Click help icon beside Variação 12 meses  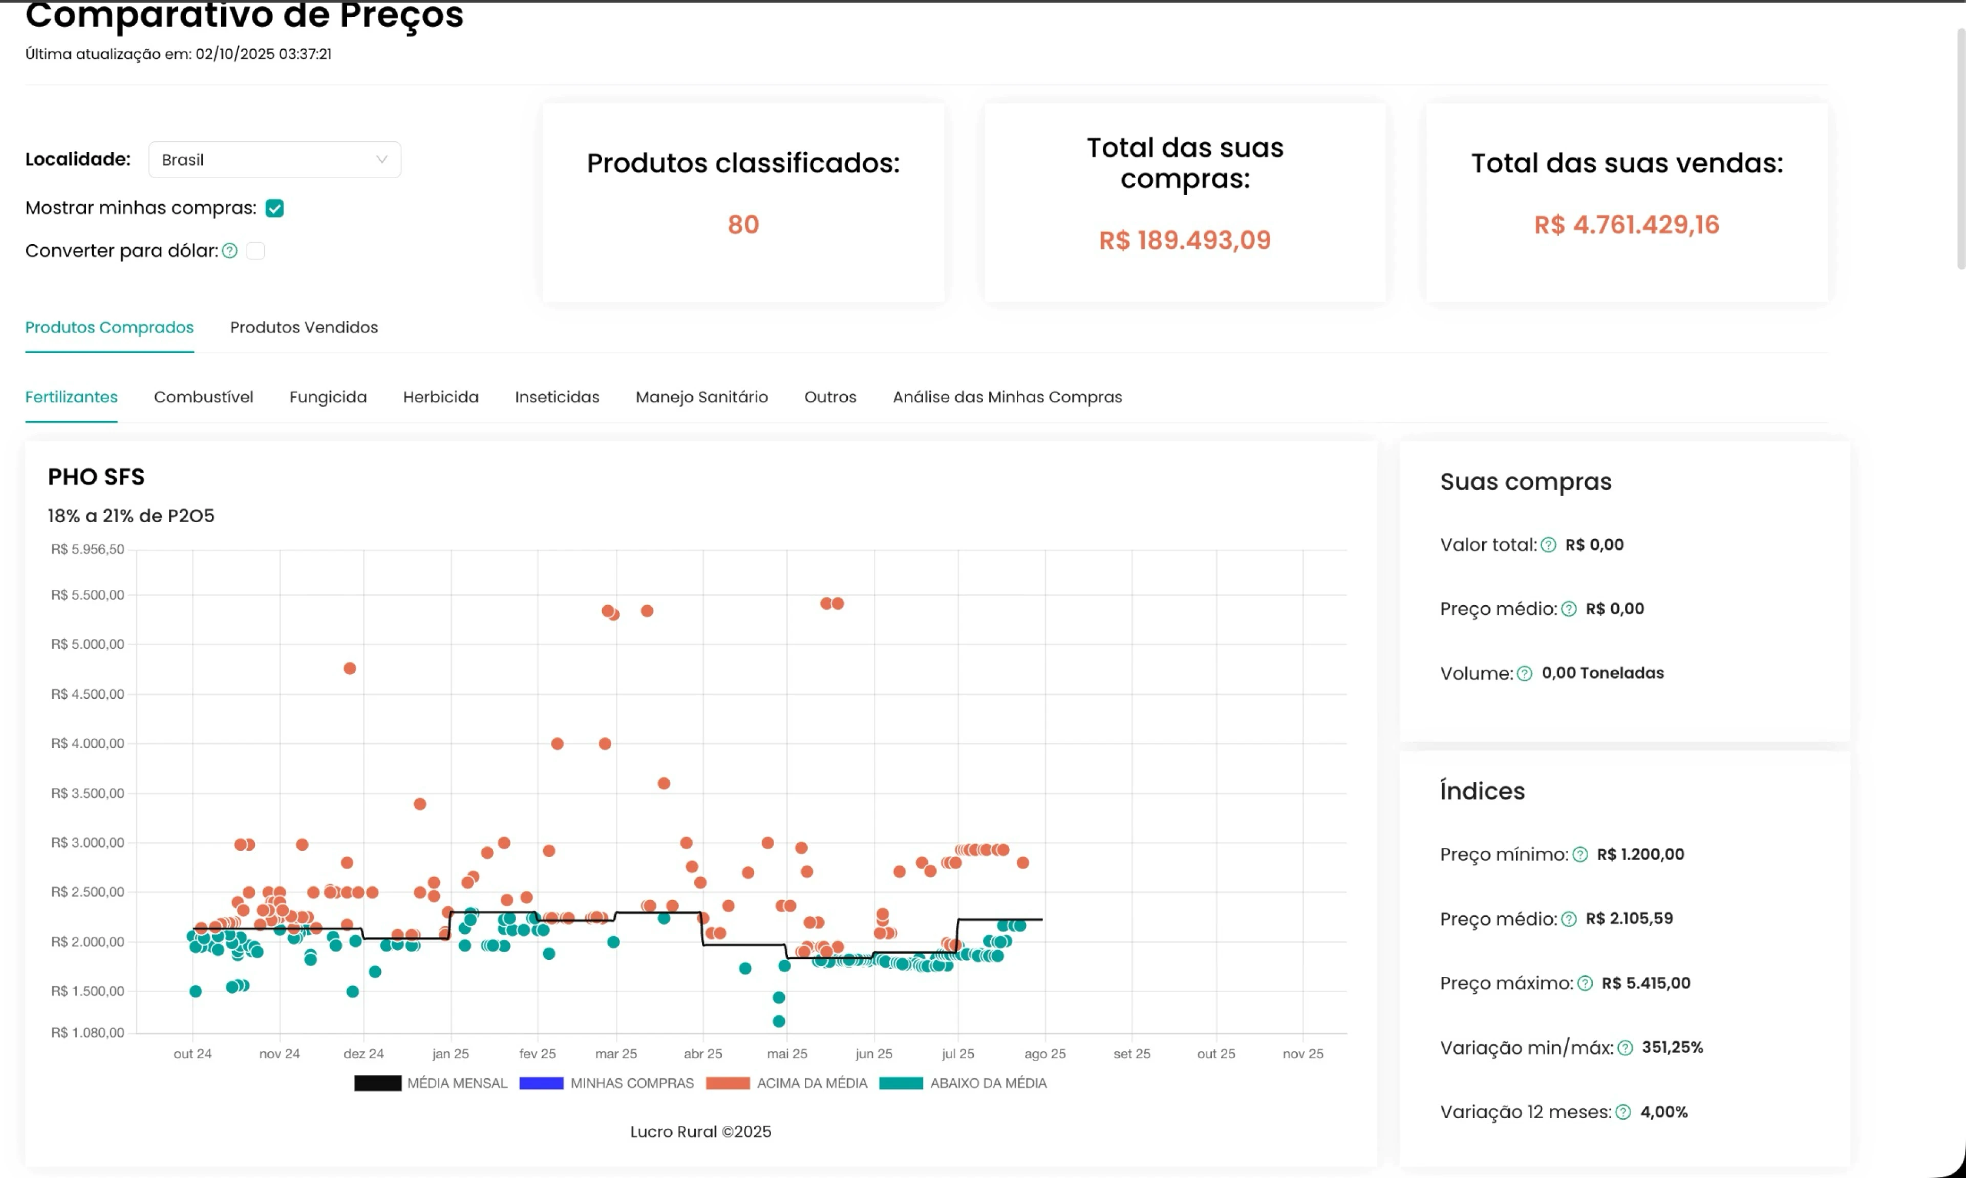click(1622, 1112)
